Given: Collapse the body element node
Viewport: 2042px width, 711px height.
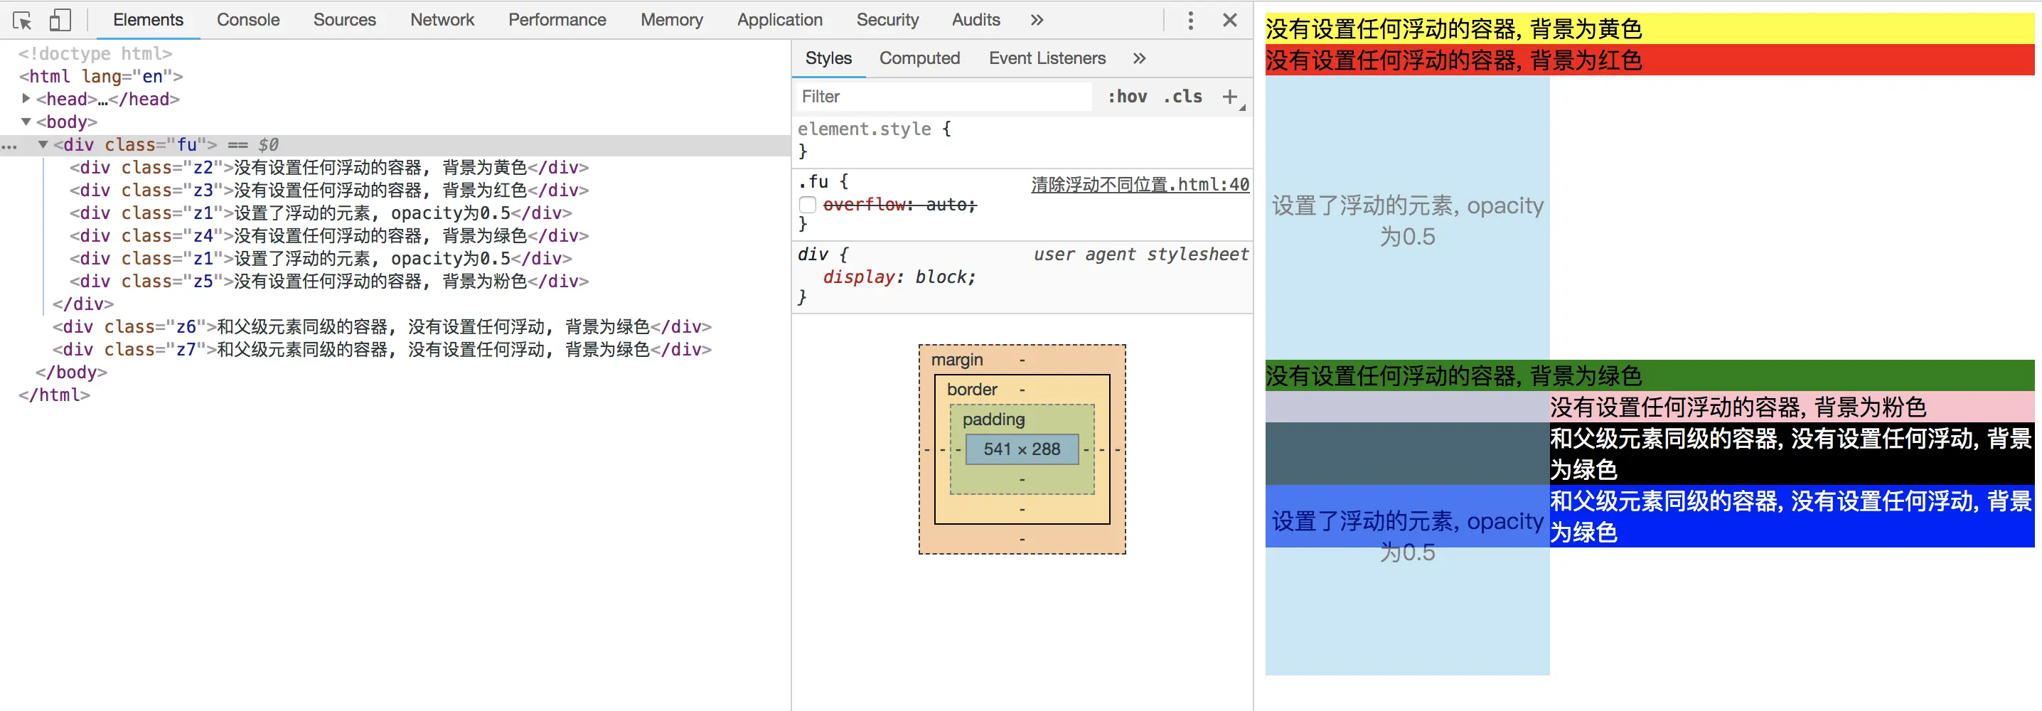Looking at the screenshot, I should coord(26,122).
